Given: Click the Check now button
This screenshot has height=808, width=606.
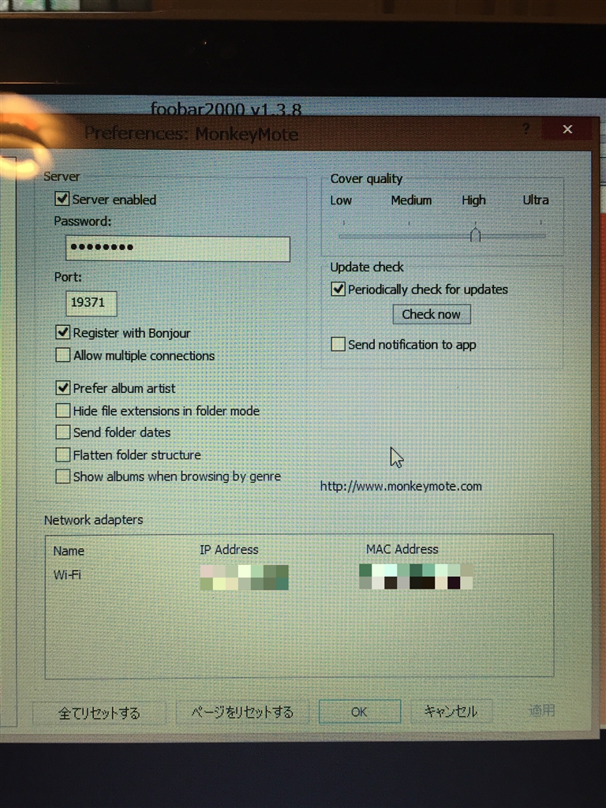Looking at the screenshot, I should point(432,314).
